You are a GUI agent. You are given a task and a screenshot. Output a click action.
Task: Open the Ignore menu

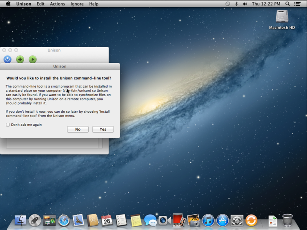(x=77, y=4)
